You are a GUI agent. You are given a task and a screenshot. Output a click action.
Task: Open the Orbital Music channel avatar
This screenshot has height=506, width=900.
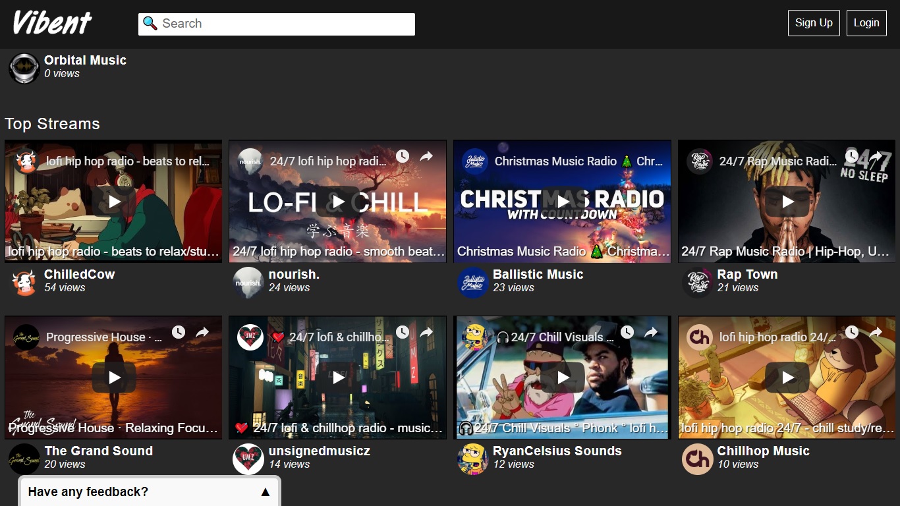tap(24, 68)
